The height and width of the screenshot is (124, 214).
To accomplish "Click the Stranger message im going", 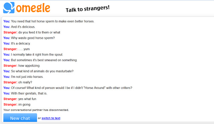I will (x=17, y=105).
